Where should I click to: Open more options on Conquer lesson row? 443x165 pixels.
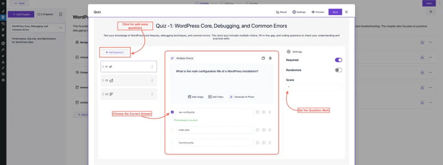tap(430, 72)
